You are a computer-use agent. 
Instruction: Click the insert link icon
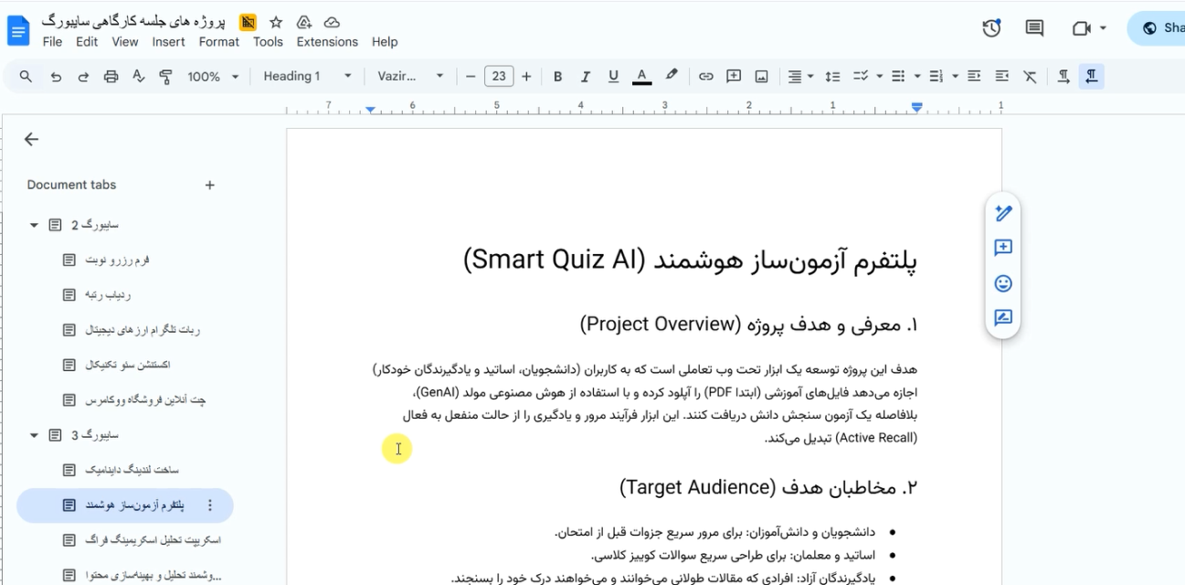(705, 77)
